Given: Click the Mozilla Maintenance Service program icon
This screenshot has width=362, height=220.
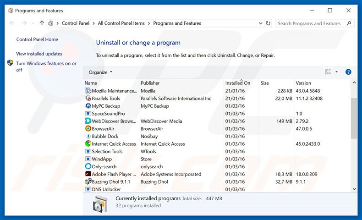Looking at the screenshot, I should coord(88,91).
